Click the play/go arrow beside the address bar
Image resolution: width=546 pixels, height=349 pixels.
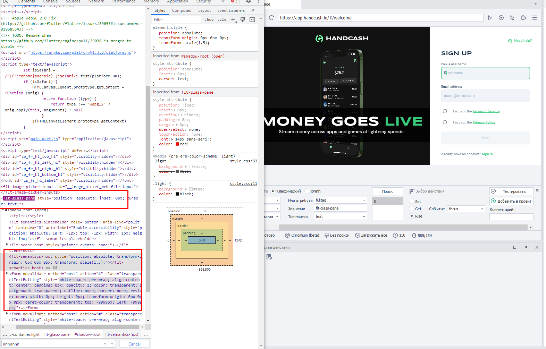(x=490, y=18)
